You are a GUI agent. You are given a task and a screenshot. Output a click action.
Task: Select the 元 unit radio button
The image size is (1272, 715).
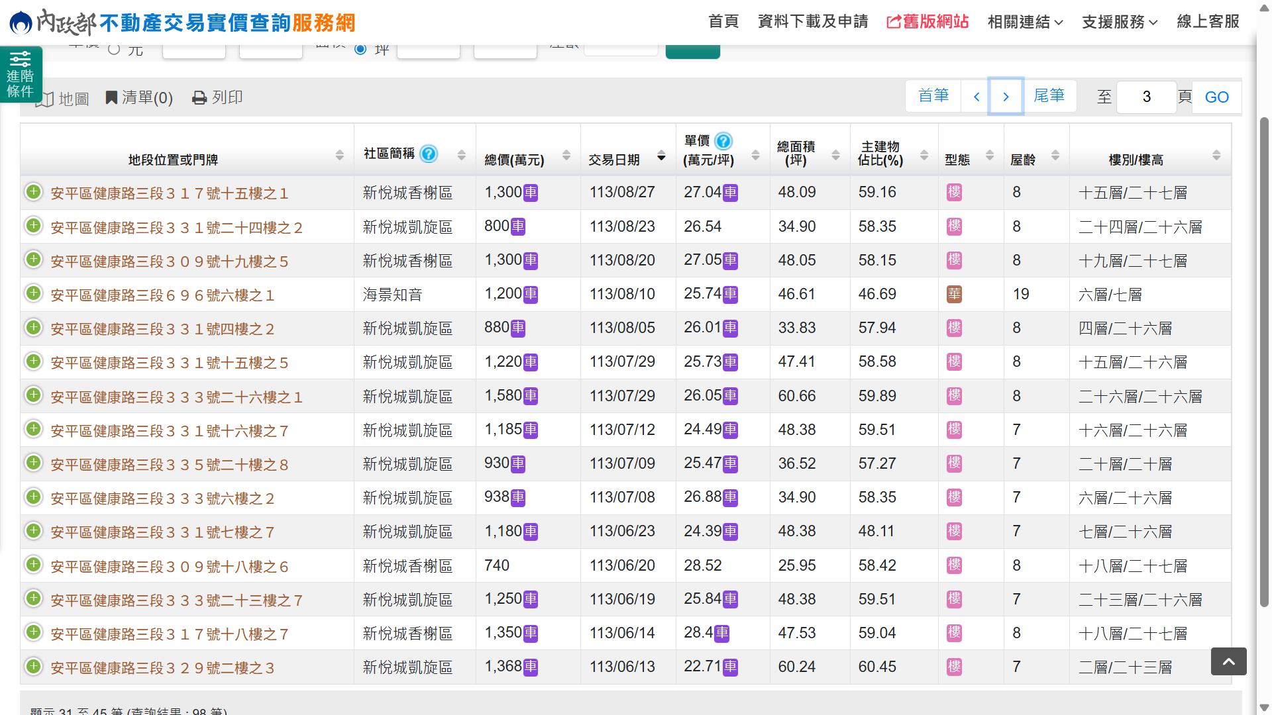(114, 49)
